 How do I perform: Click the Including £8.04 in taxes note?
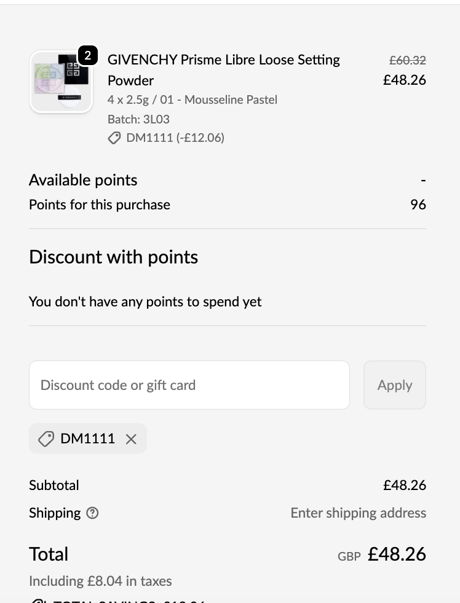pos(100,581)
